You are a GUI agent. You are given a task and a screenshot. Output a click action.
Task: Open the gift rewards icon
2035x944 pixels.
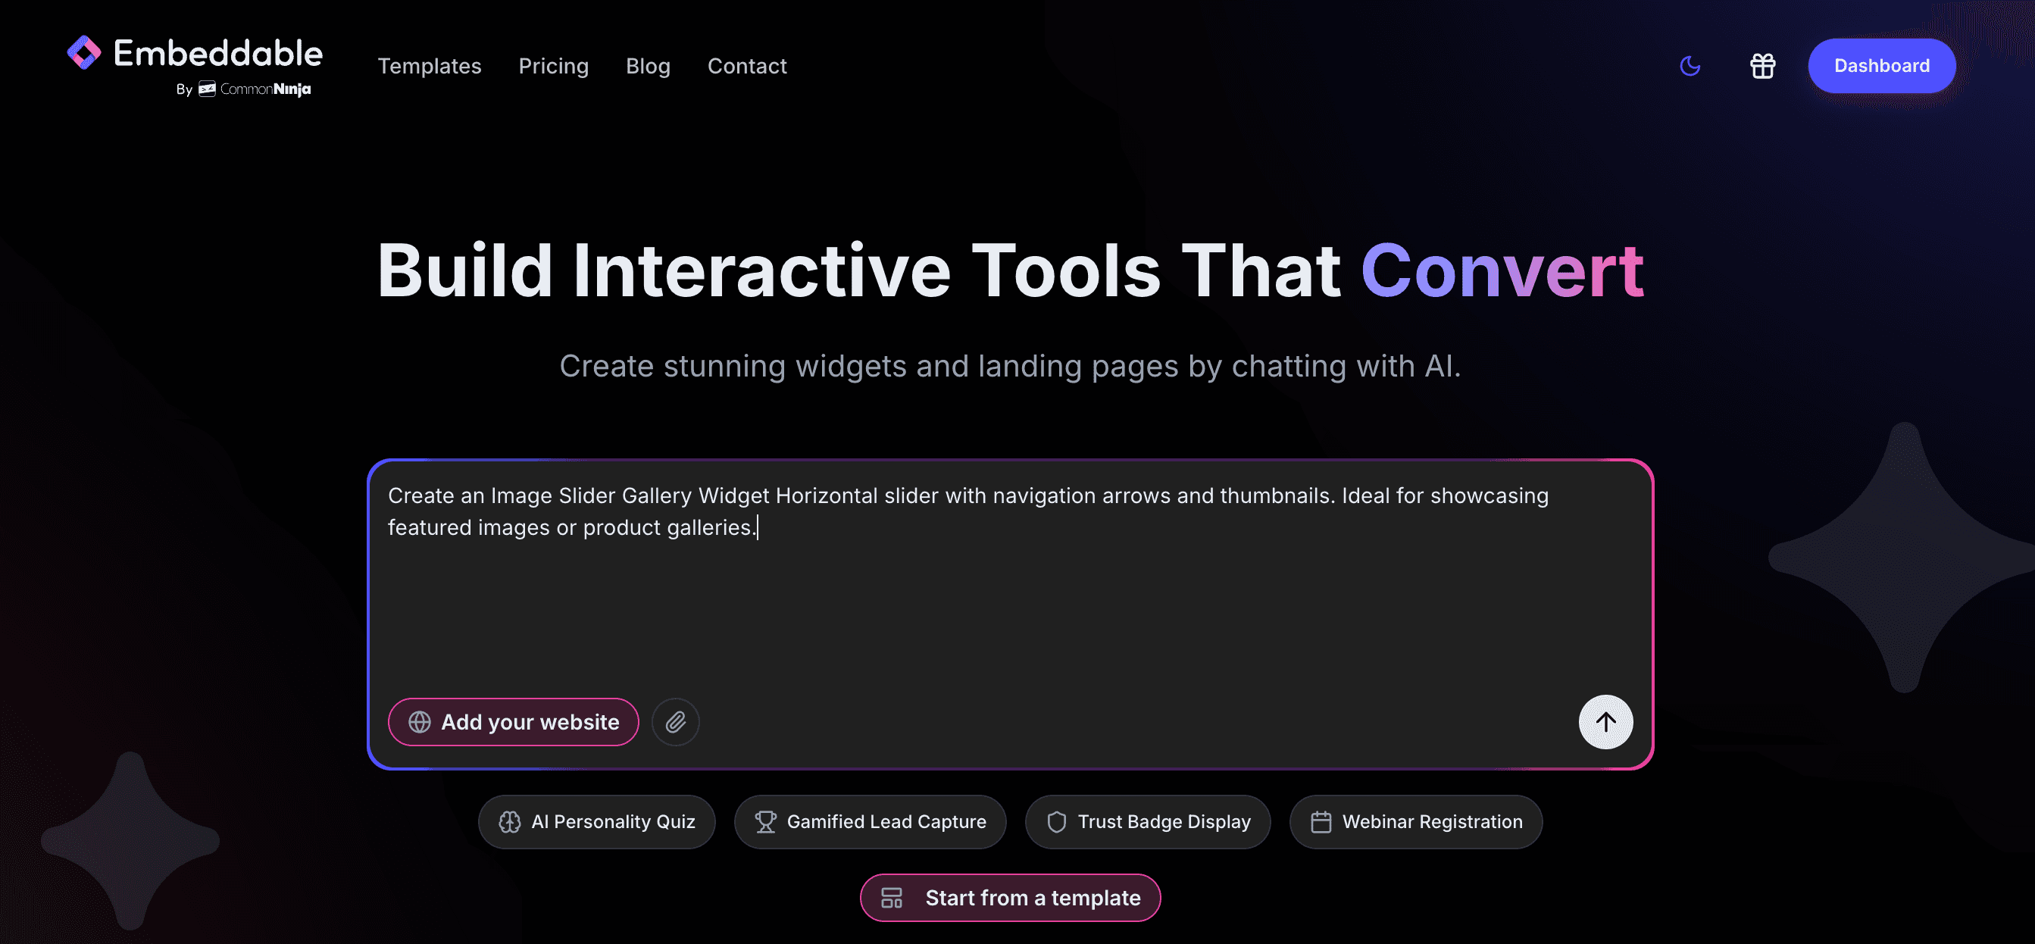(1761, 66)
